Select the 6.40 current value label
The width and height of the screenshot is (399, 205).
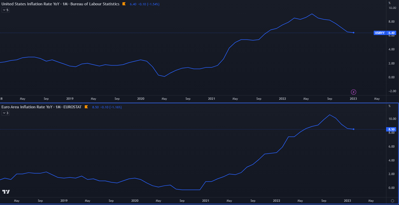391,33
